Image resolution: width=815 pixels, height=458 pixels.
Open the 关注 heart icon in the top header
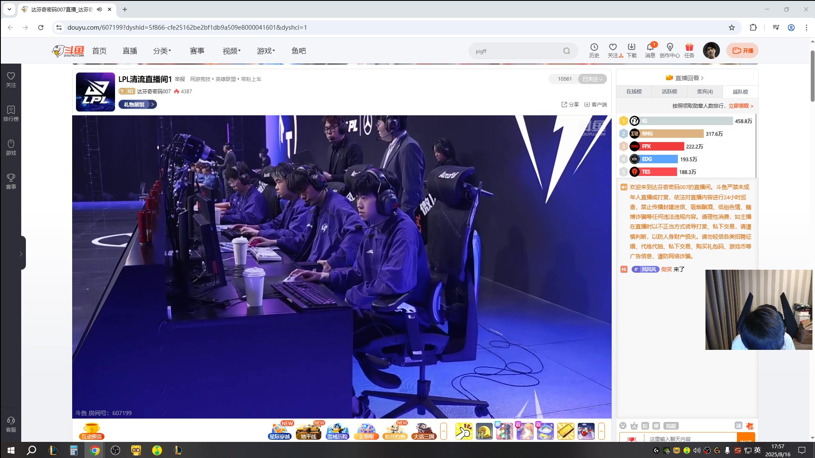click(613, 50)
